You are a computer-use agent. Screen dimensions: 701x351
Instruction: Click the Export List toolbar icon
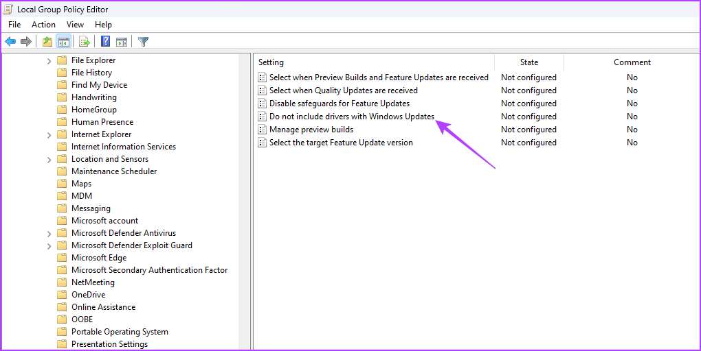pos(85,42)
